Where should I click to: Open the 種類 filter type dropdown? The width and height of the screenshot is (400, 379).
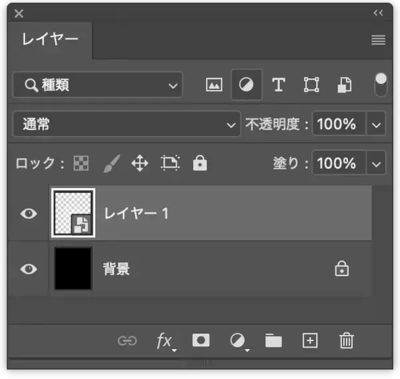(98, 85)
